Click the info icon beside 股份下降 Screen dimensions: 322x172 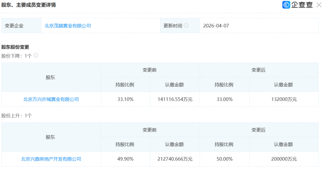point(36,55)
